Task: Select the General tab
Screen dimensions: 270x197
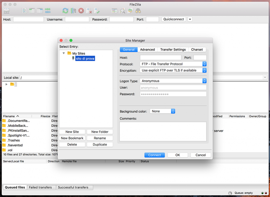Action: click(128, 49)
